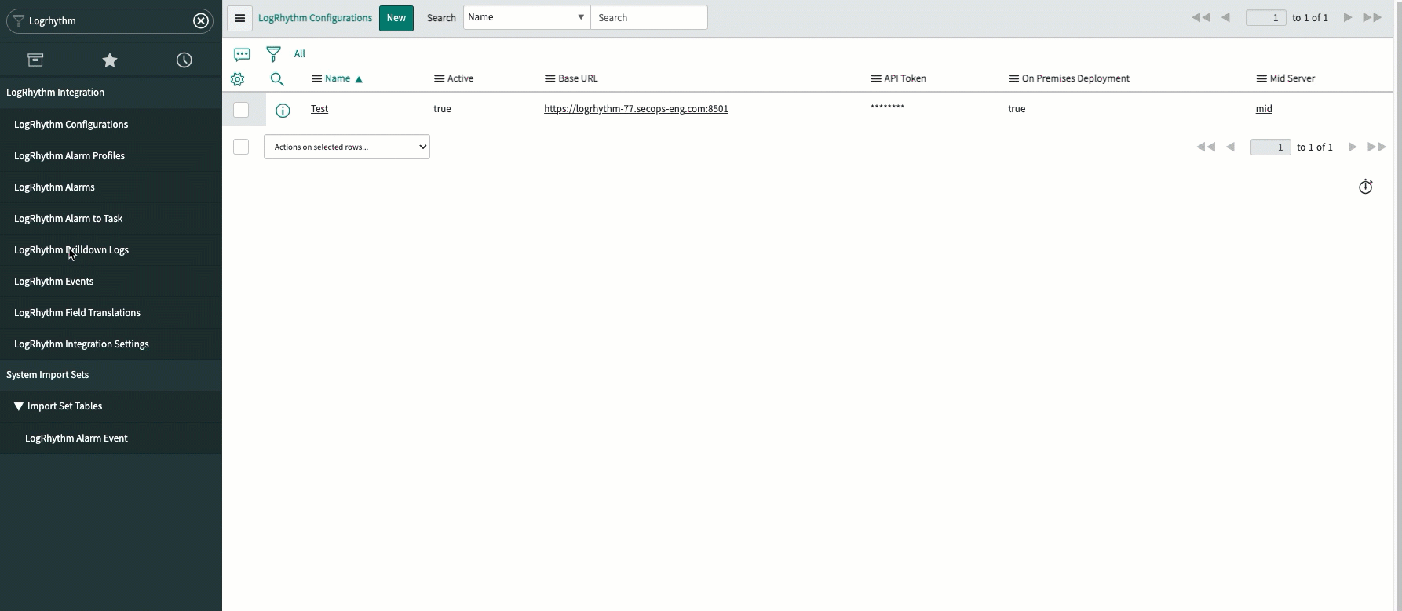Focus the list Search text box
The height and width of the screenshot is (611, 1402).
coord(649,17)
